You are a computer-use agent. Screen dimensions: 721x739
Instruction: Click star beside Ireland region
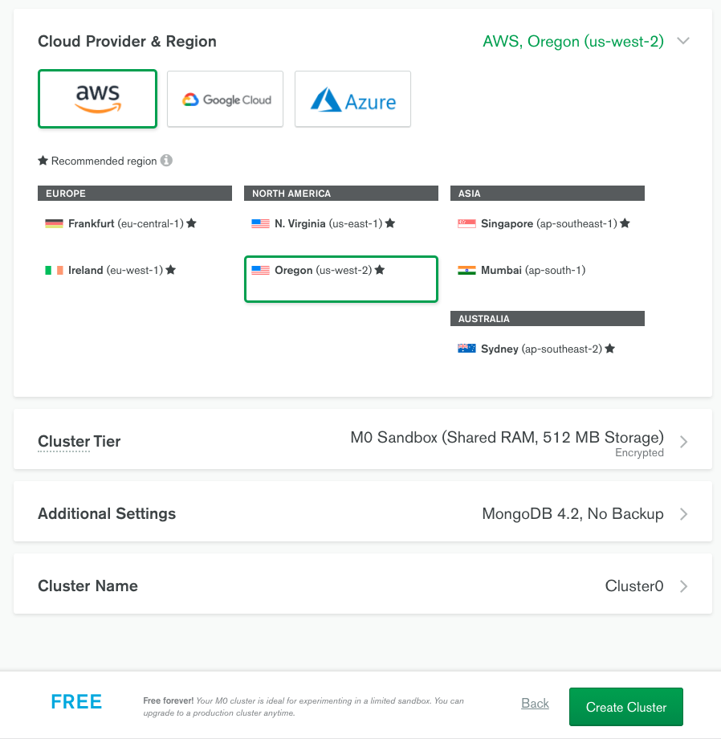170,270
